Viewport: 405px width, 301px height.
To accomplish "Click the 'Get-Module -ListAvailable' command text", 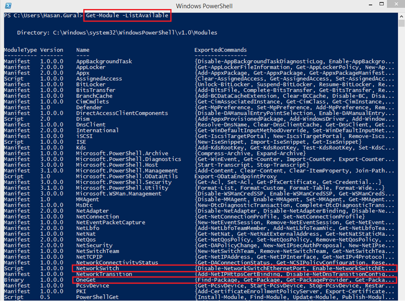I will [x=127, y=15].
